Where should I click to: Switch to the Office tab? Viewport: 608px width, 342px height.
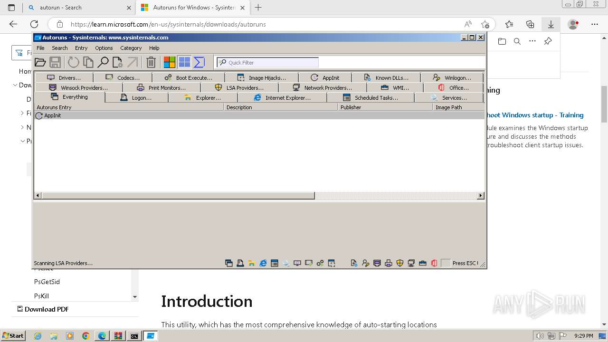(x=453, y=87)
